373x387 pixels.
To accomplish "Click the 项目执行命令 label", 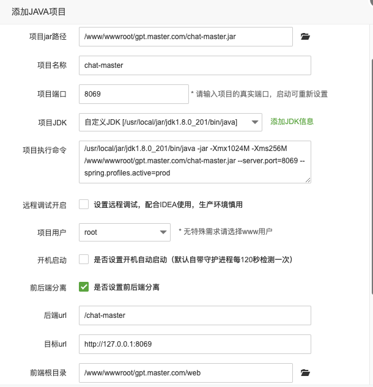I will pyautogui.click(x=45, y=150).
